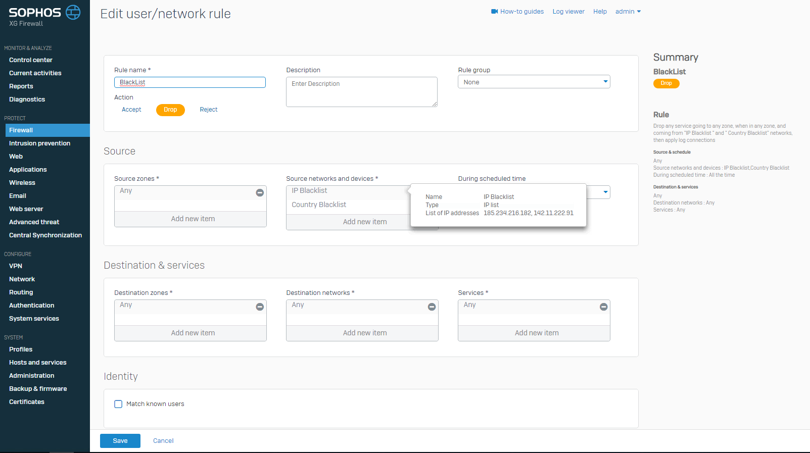Cancel editing the rule
The height and width of the screenshot is (453, 810).
(163, 441)
